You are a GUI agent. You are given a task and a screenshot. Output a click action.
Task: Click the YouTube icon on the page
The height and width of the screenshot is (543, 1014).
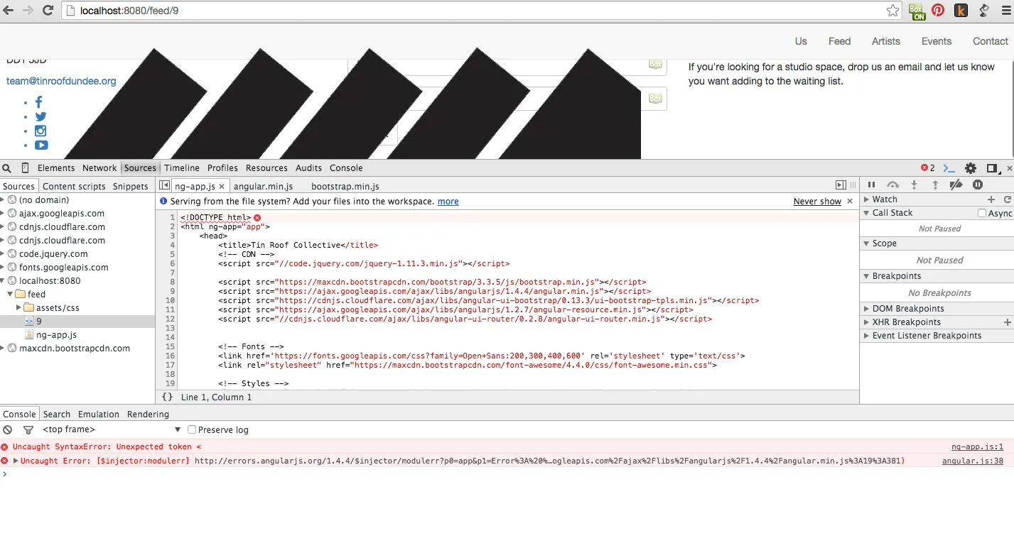point(41,146)
